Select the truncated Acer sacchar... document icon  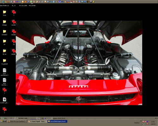point(4,80)
